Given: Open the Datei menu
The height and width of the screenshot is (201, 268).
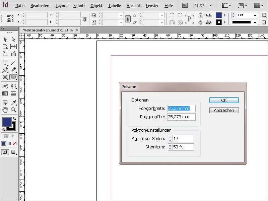Looking at the screenshot, I should tap(20, 6).
